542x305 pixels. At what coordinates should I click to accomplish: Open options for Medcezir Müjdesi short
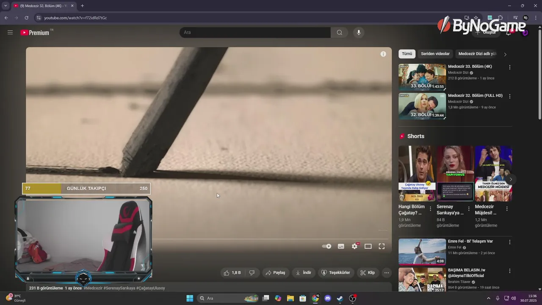click(x=507, y=209)
